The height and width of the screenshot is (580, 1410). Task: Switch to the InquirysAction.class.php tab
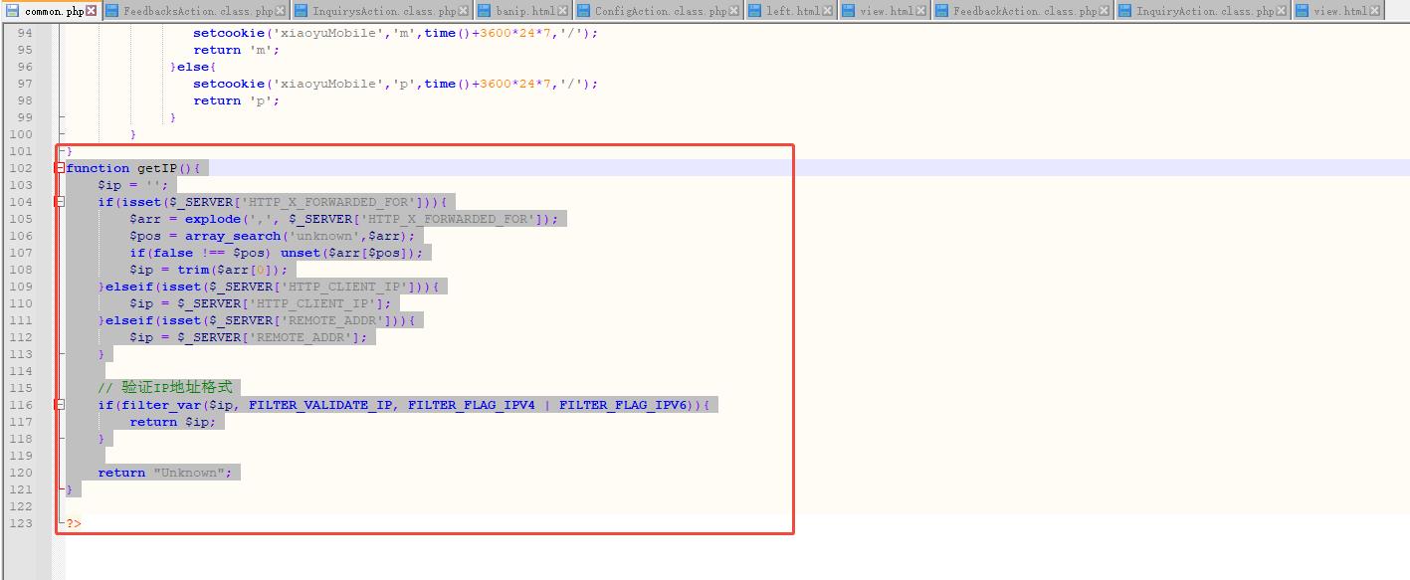click(x=383, y=11)
